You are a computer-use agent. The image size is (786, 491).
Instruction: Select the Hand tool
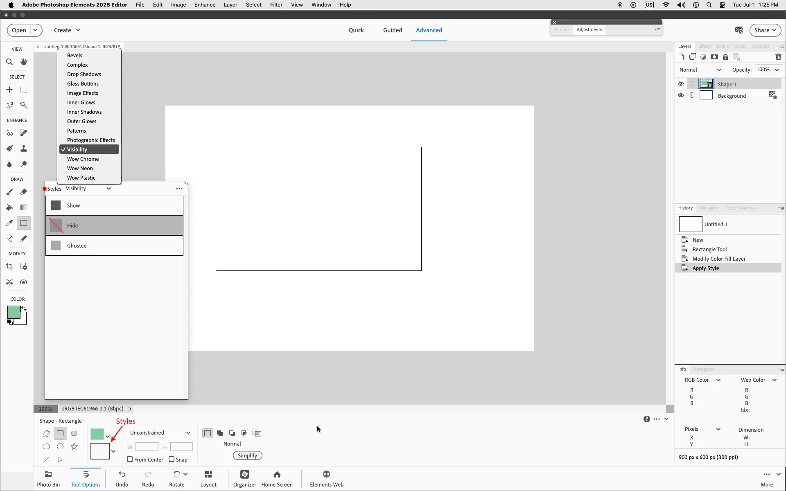coord(24,62)
